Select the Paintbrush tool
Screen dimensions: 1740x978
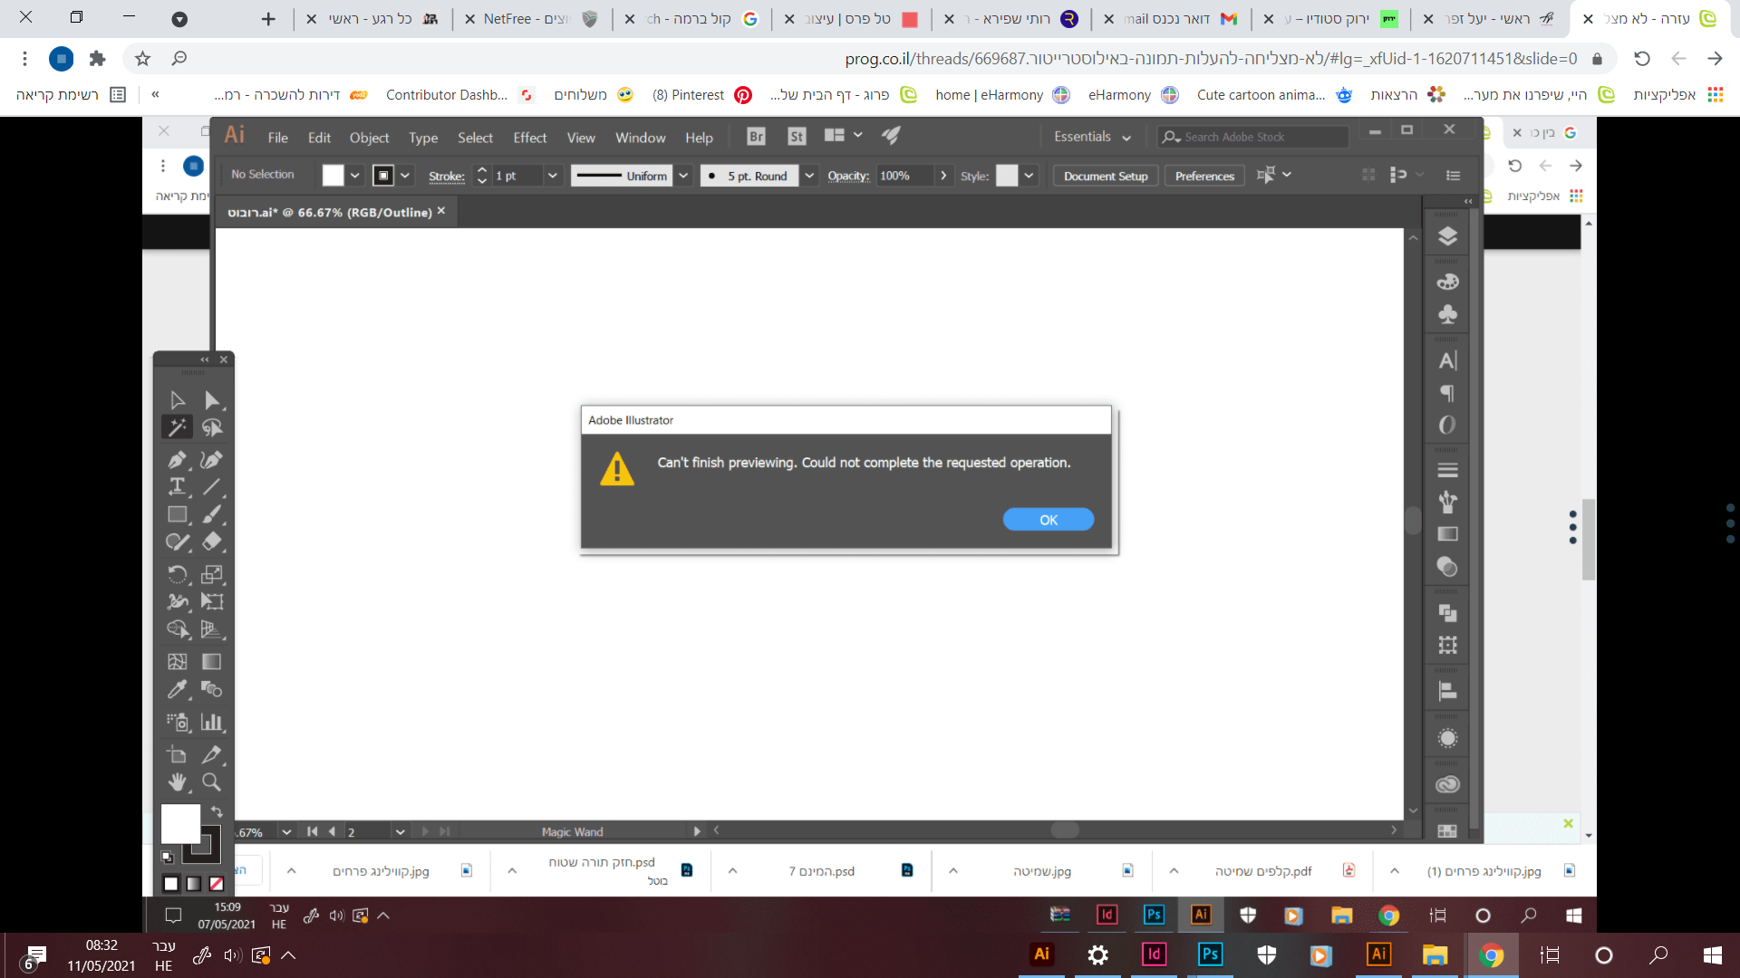212,514
